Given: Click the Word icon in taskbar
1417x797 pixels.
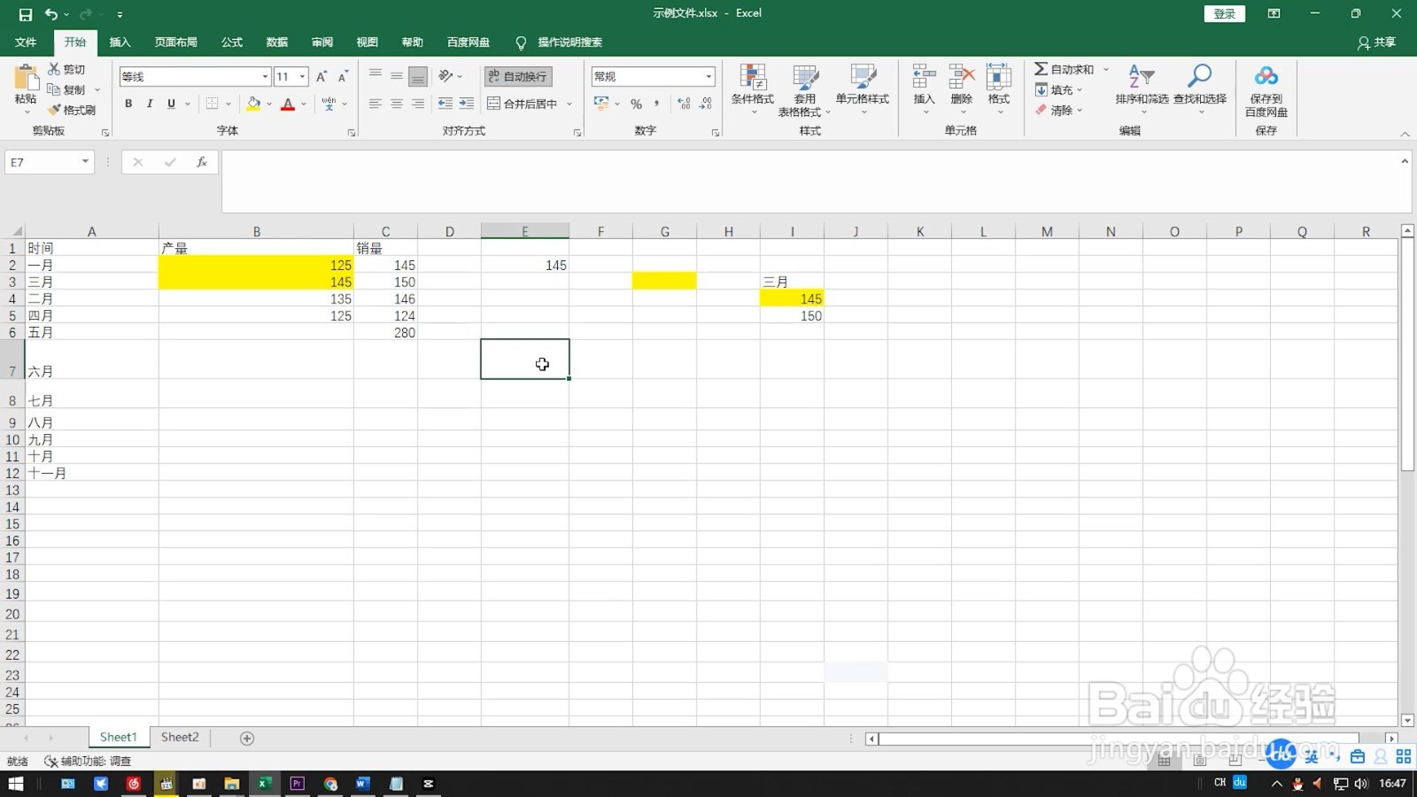Looking at the screenshot, I should (363, 784).
